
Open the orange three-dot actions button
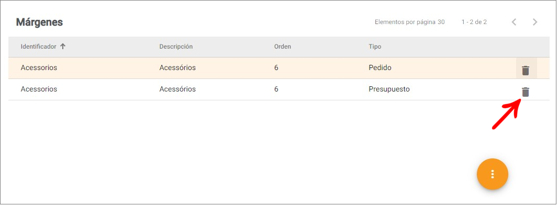tap(493, 174)
